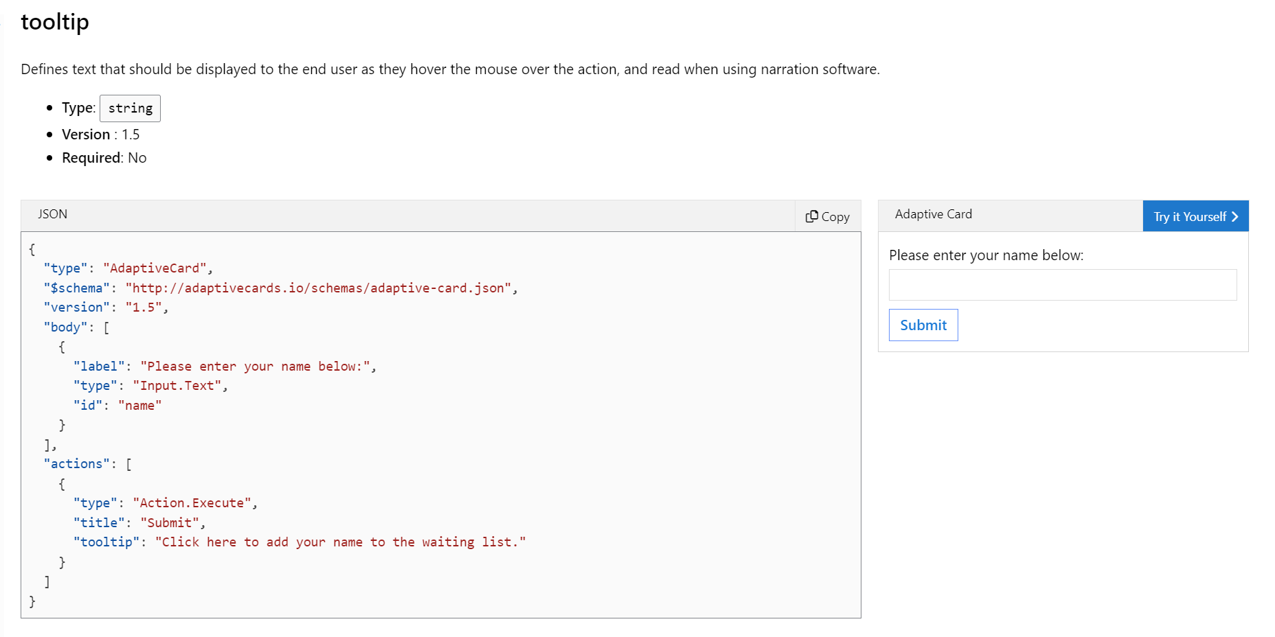Click the "version": "1.5" code line
The image size is (1275, 637).
click(x=106, y=308)
